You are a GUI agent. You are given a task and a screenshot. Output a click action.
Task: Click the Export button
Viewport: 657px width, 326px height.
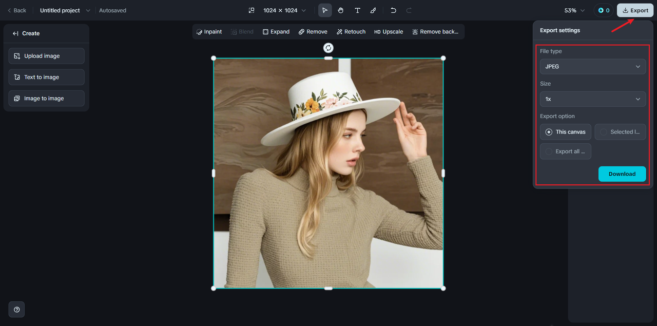coord(635,10)
